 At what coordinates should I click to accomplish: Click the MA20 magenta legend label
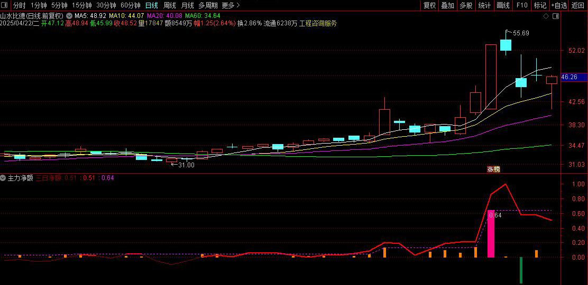tap(164, 16)
